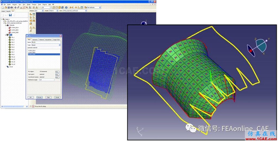Switch to the Model tab
Viewport: 278px width, 141px height.
(3, 11)
